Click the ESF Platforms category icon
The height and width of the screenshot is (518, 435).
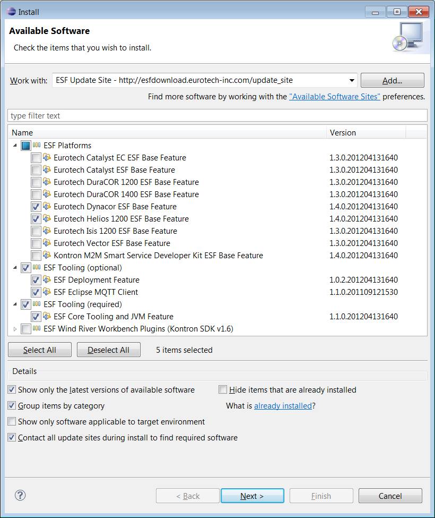(37, 146)
